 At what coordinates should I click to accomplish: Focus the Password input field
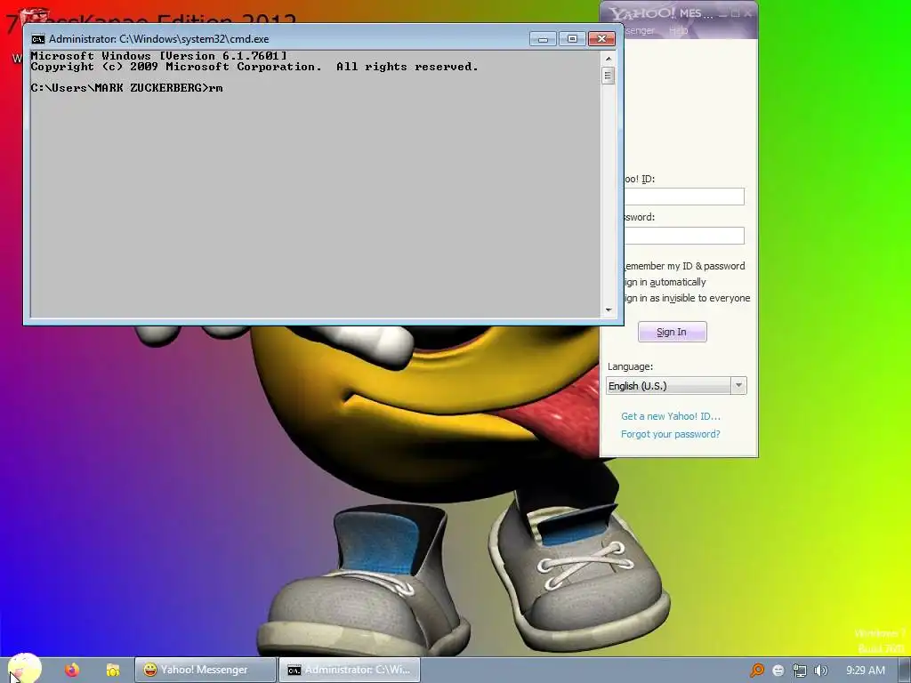(684, 235)
